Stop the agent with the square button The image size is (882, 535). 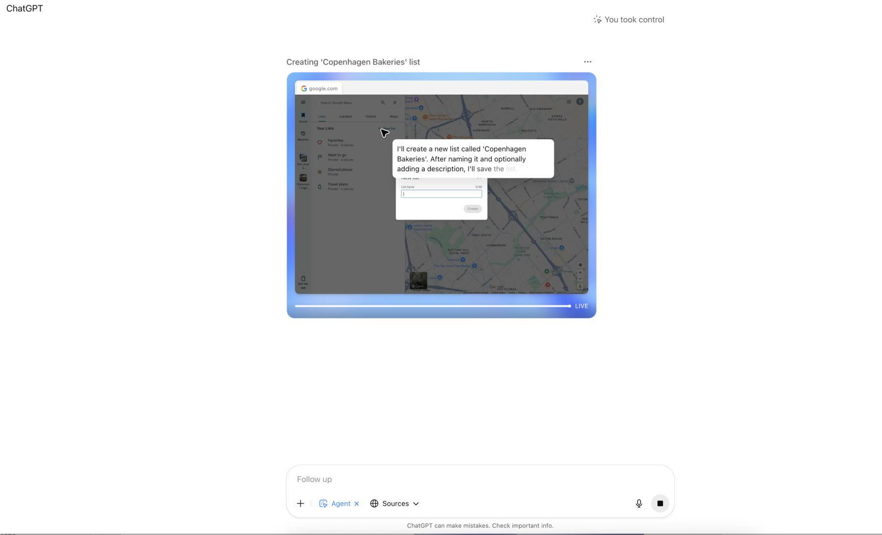(660, 503)
